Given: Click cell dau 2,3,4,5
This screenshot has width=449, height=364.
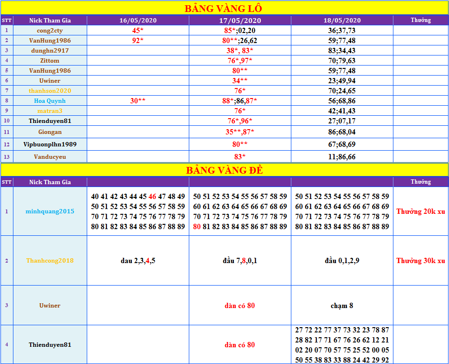Looking at the screenshot, I should click(x=138, y=261).
